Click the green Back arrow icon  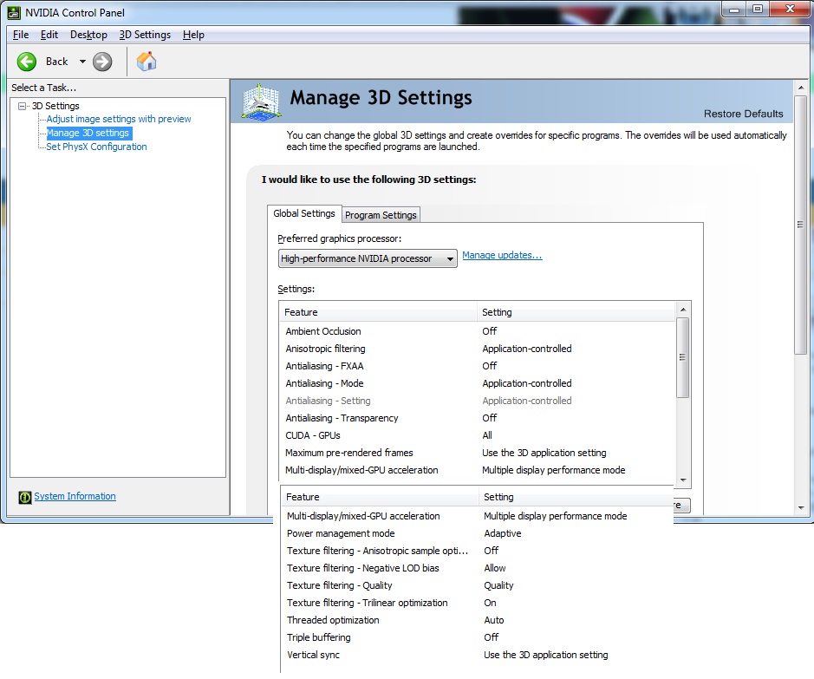click(x=27, y=62)
